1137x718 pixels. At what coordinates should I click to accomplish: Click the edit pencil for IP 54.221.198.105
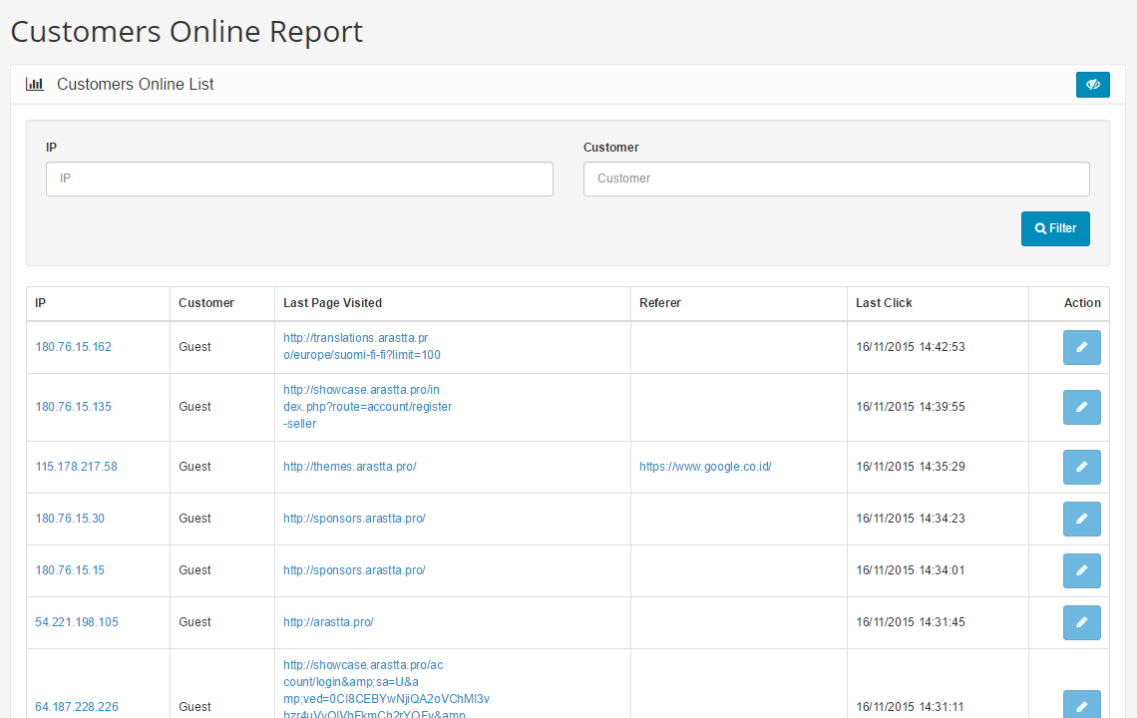[x=1081, y=622]
